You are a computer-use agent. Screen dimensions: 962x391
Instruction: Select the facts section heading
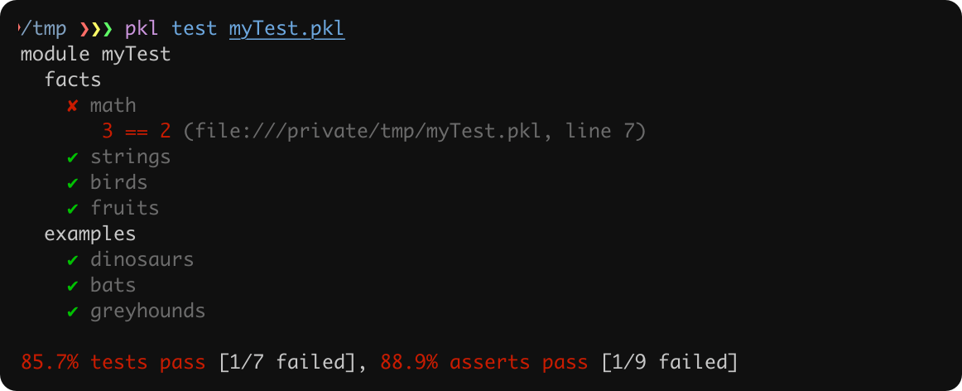coord(73,80)
